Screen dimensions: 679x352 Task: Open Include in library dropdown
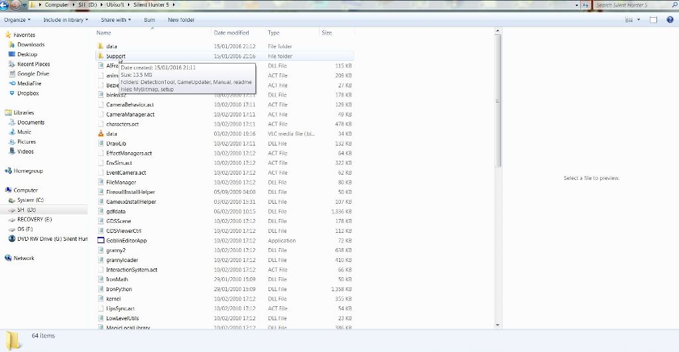pyautogui.click(x=66, y=20)
